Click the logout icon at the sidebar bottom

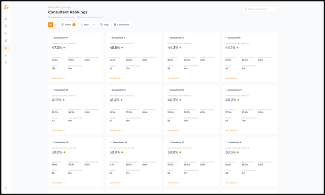(6, 188)
